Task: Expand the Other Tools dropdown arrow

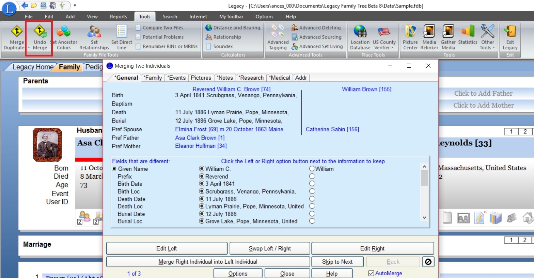Action: tap(493, 48)
